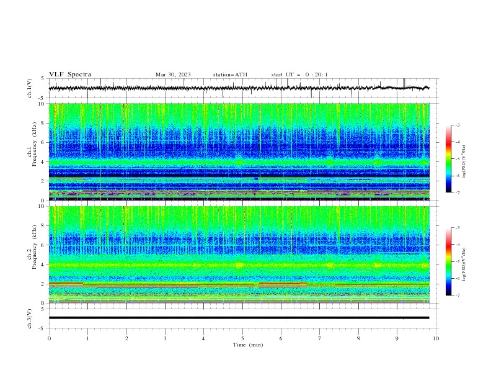The width and height of the screenshot is (491, 380).
Task: Click the "8" kHz tick on ch.1 frequency axis
Action: (x=43, y=123)
